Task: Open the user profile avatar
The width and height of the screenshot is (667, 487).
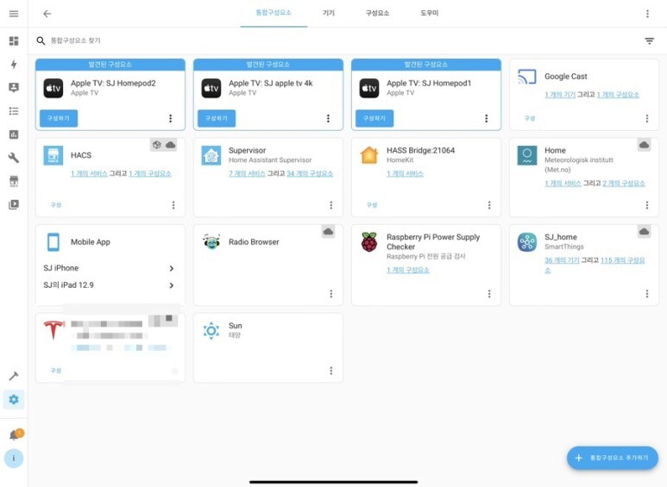Action: point(14,458)
